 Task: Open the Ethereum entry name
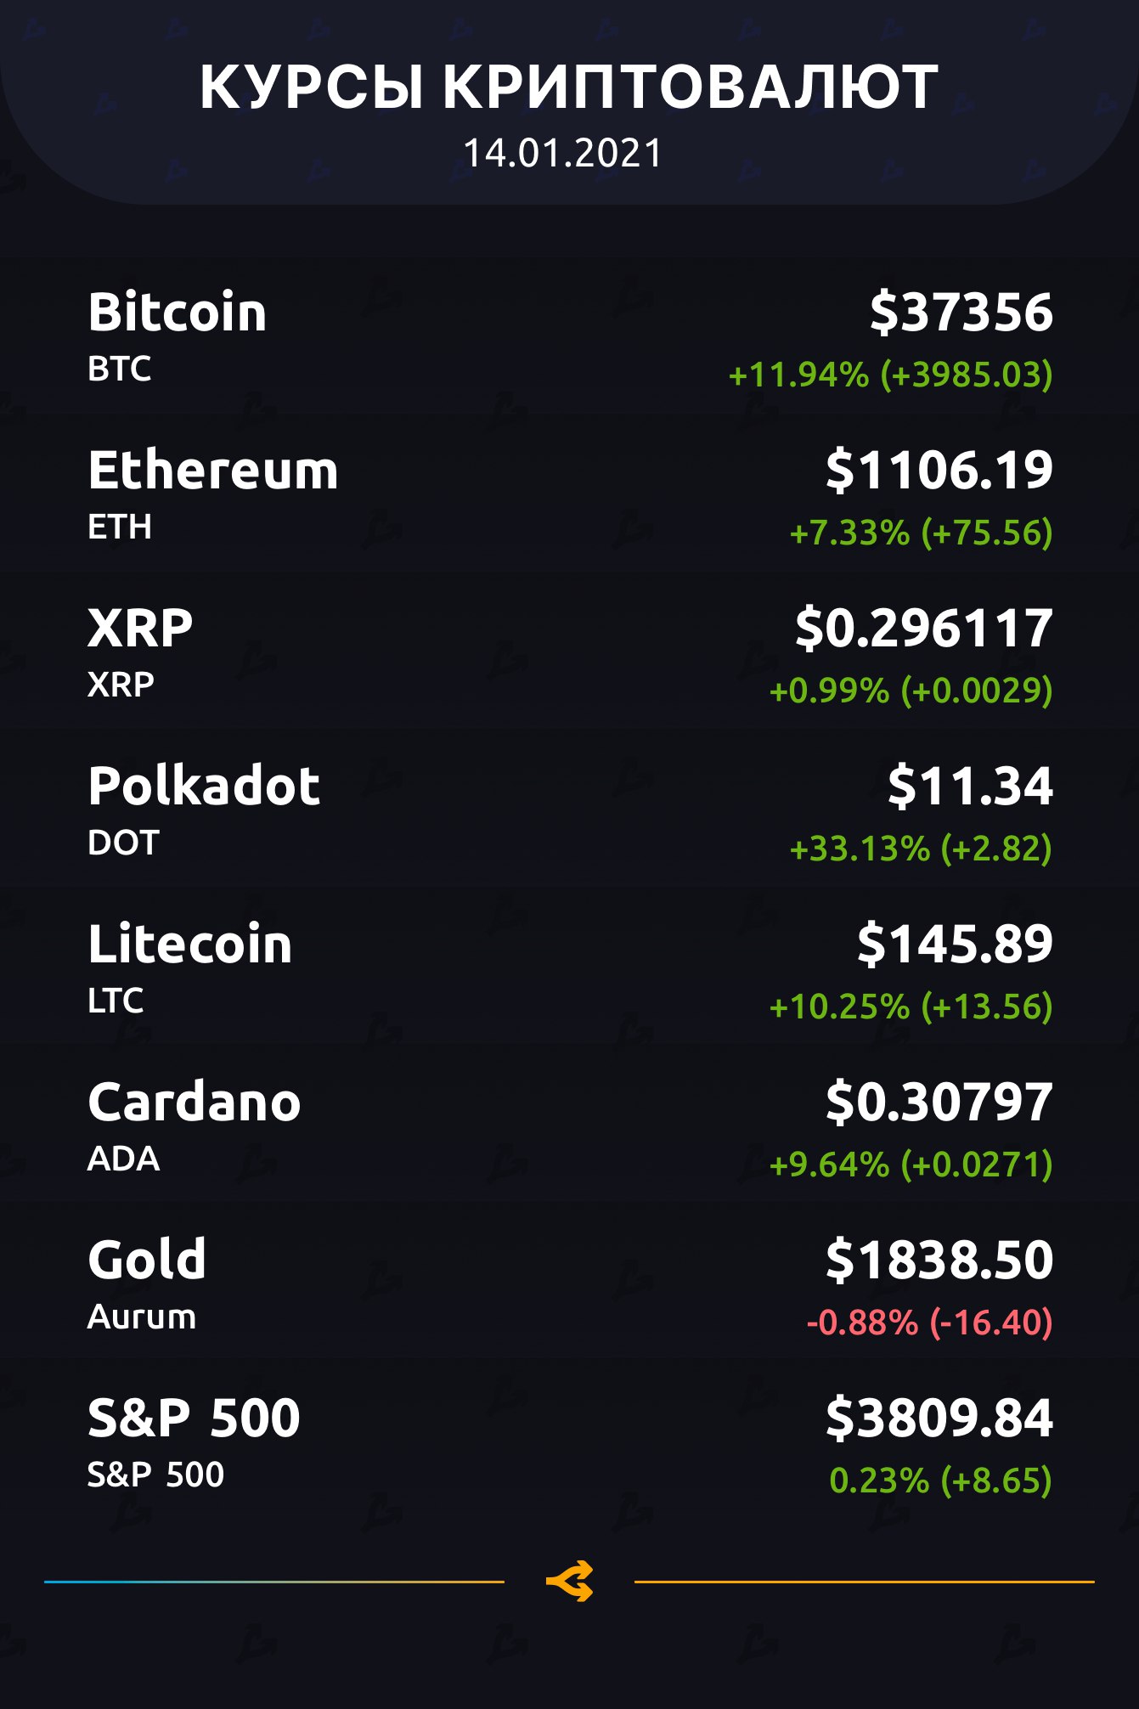tap(213, 470)
